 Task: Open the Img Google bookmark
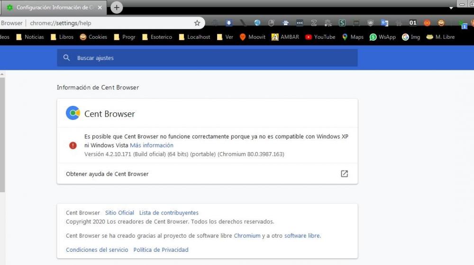tap(411, 37)
